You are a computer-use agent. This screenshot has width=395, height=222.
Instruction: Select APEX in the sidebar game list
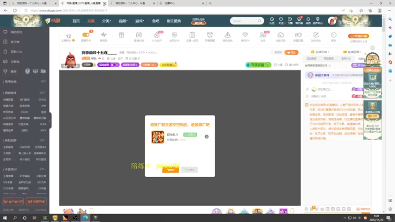pyautogui.click(x=43, y=130)
